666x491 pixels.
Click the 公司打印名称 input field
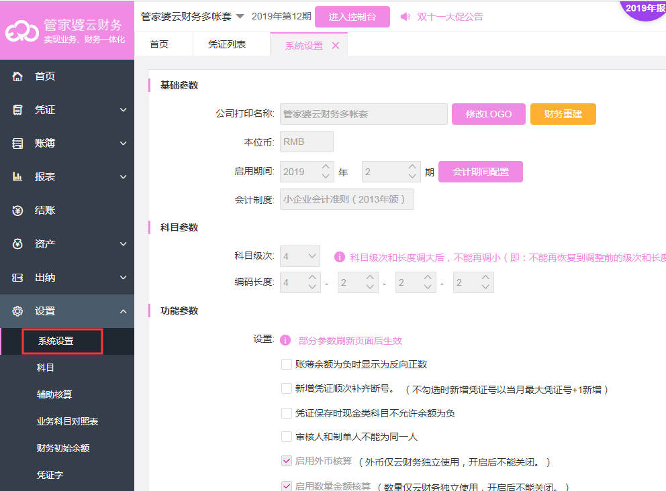[364, 114]
